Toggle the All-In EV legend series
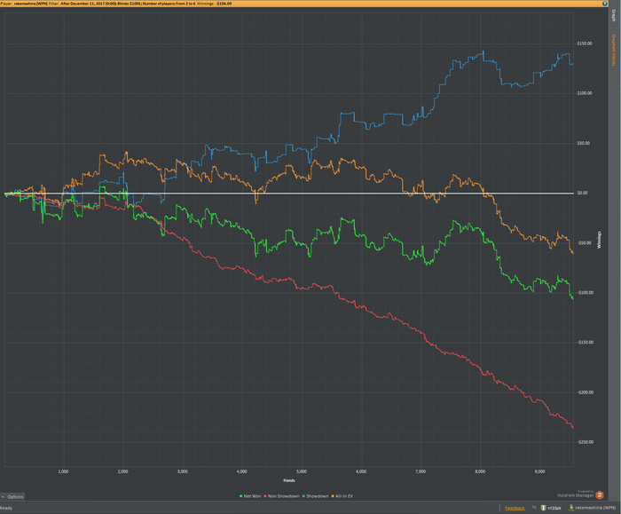 pyautogui.click(x=342, y=496)
